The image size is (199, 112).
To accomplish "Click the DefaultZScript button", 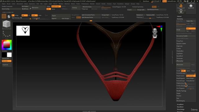I will point(171,1).
